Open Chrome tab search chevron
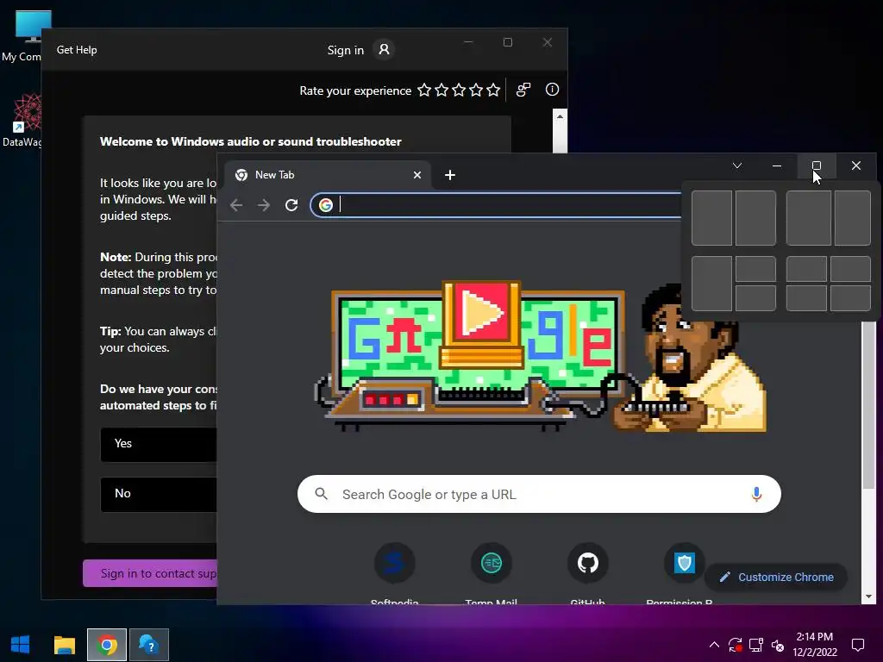The image size is (883, 662). 737,165
